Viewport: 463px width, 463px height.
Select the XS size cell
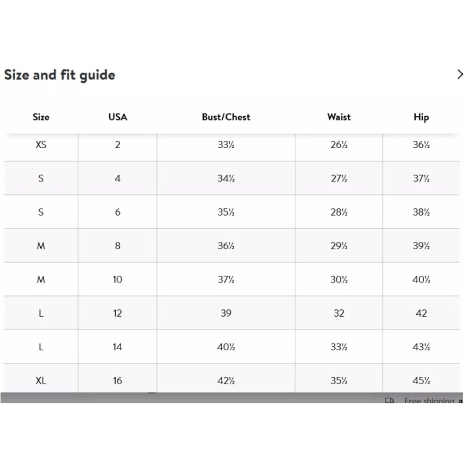coord(41,144)
